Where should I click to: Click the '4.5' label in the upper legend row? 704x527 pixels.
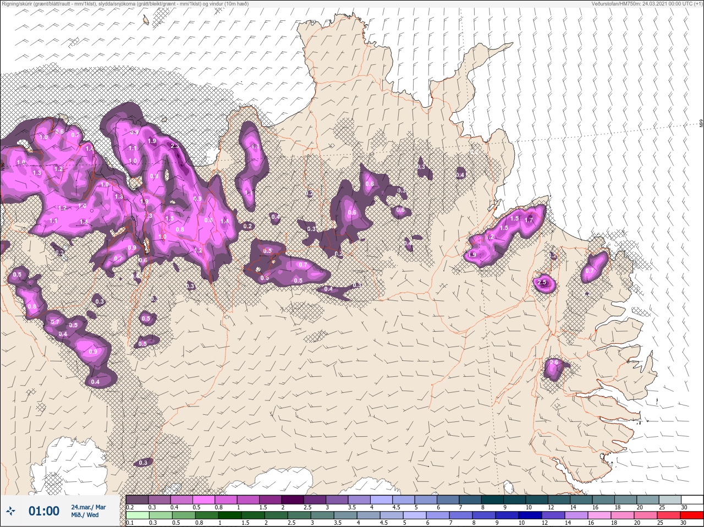[397, 507]
